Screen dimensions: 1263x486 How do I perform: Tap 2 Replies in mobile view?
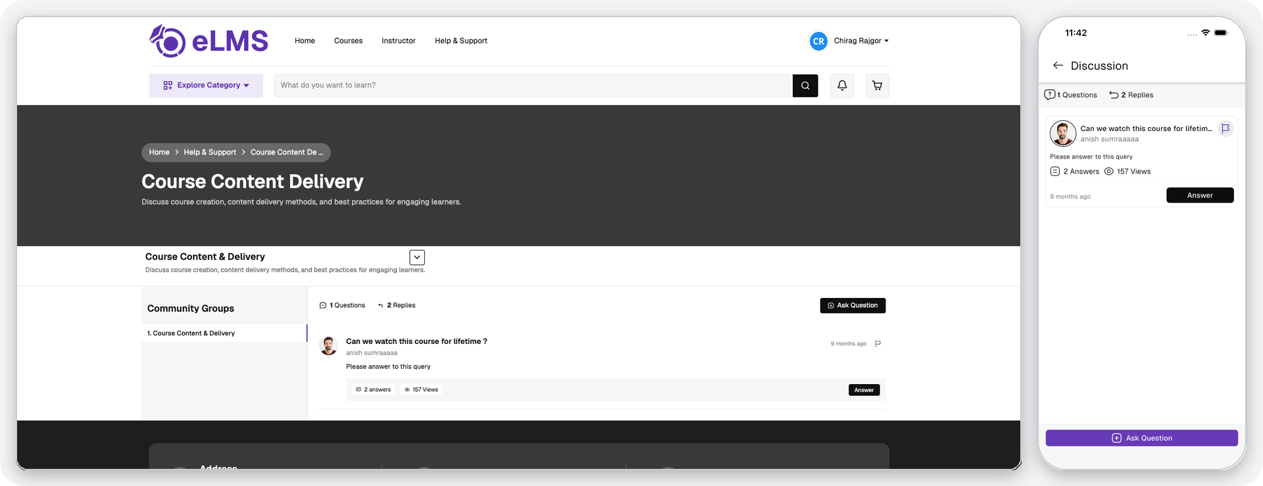[x=1131, y=95]
